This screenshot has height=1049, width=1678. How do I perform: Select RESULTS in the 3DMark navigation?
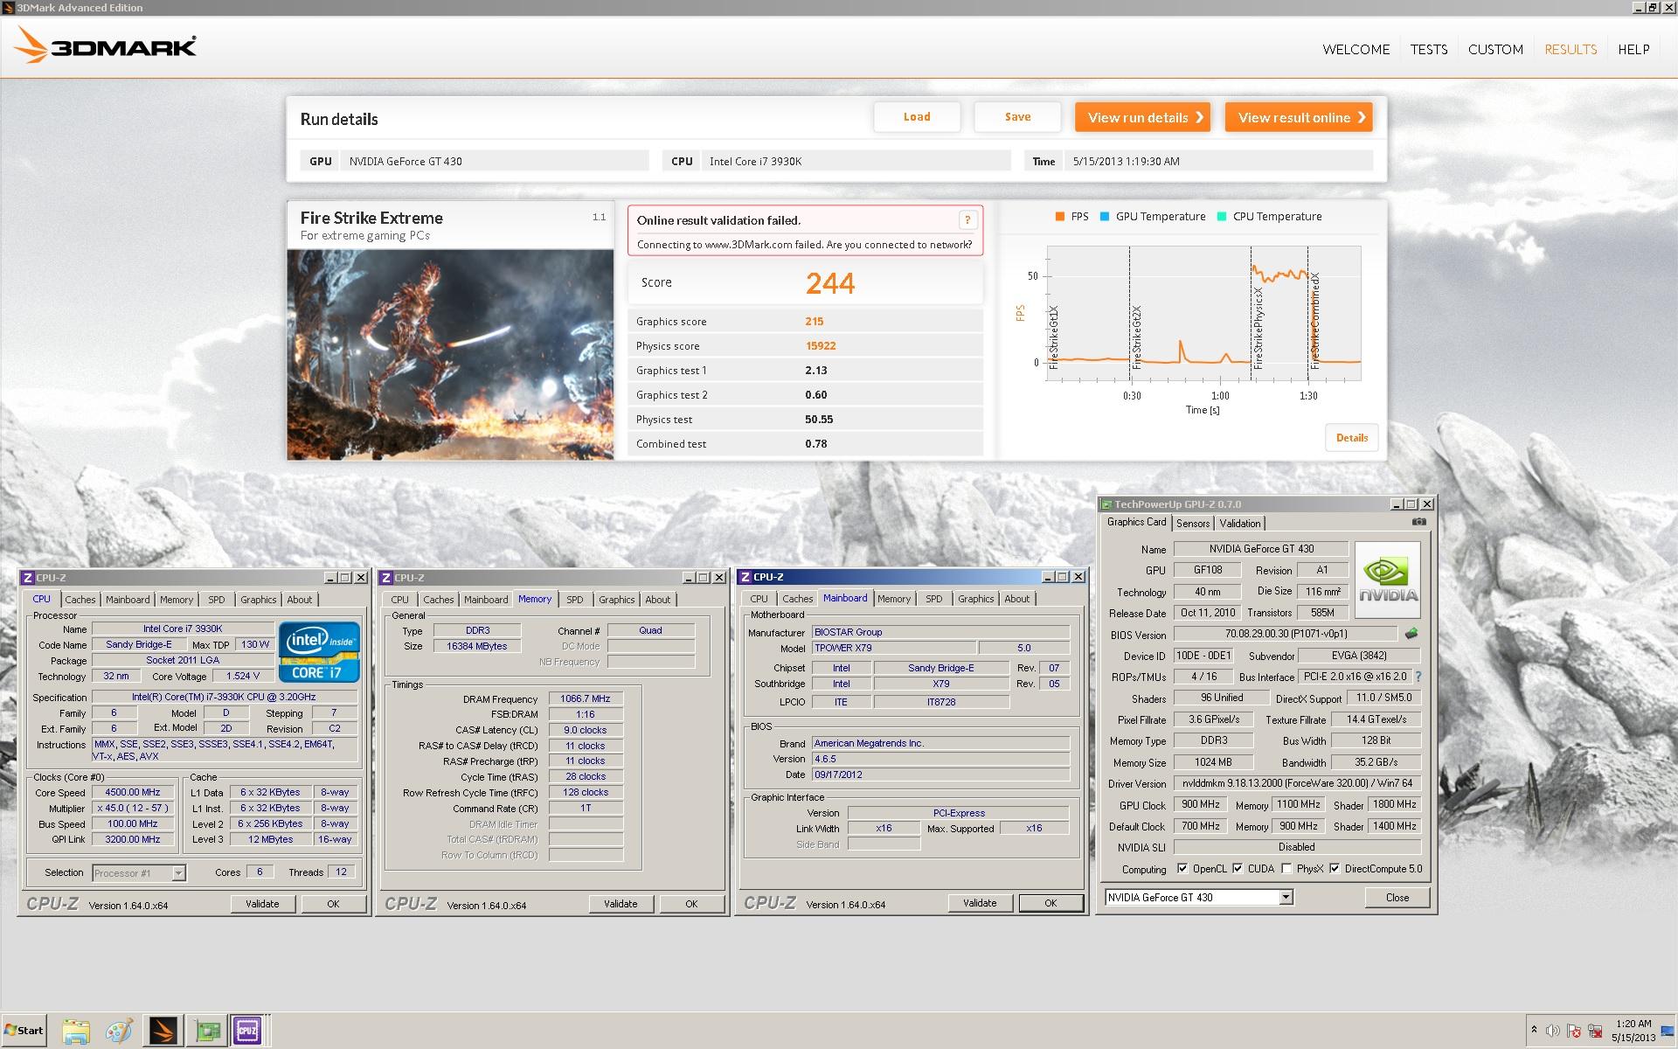(x=1571, y=50)
